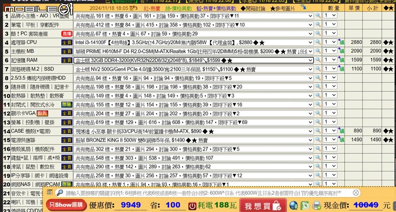
Task: Click the 電源供應器 category label
Action: click(x=23, y=140)
